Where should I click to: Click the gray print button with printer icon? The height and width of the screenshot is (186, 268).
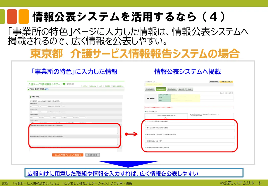pos(214,82)
